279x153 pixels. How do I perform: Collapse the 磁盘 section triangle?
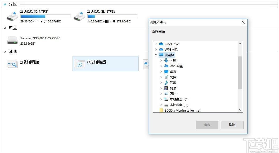pos(5,28)
